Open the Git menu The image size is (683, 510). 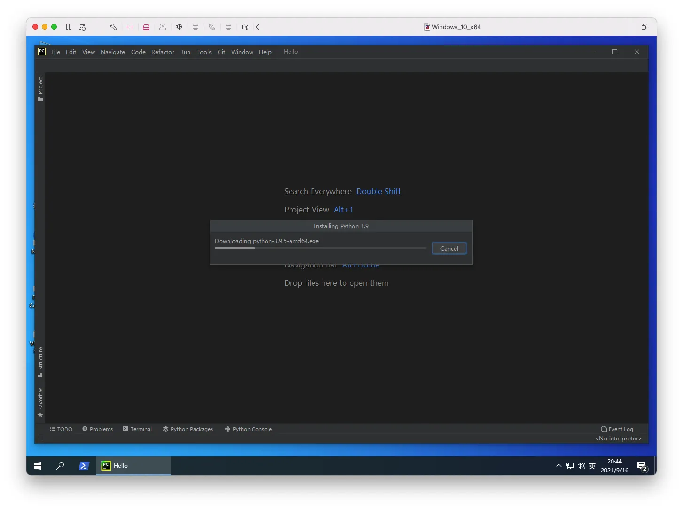pyautogui.click(x=221, y=52)
